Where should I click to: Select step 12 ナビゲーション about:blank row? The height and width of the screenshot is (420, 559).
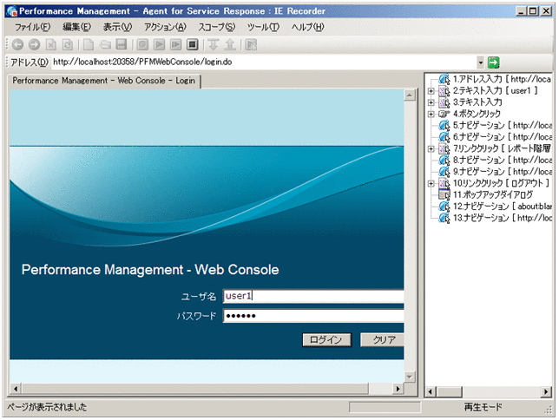[x=502, y=207]
